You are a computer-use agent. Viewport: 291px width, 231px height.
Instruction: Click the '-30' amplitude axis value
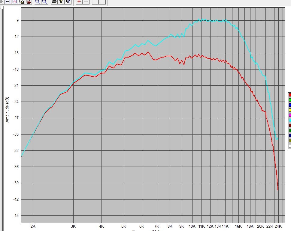tap(16, 135)
